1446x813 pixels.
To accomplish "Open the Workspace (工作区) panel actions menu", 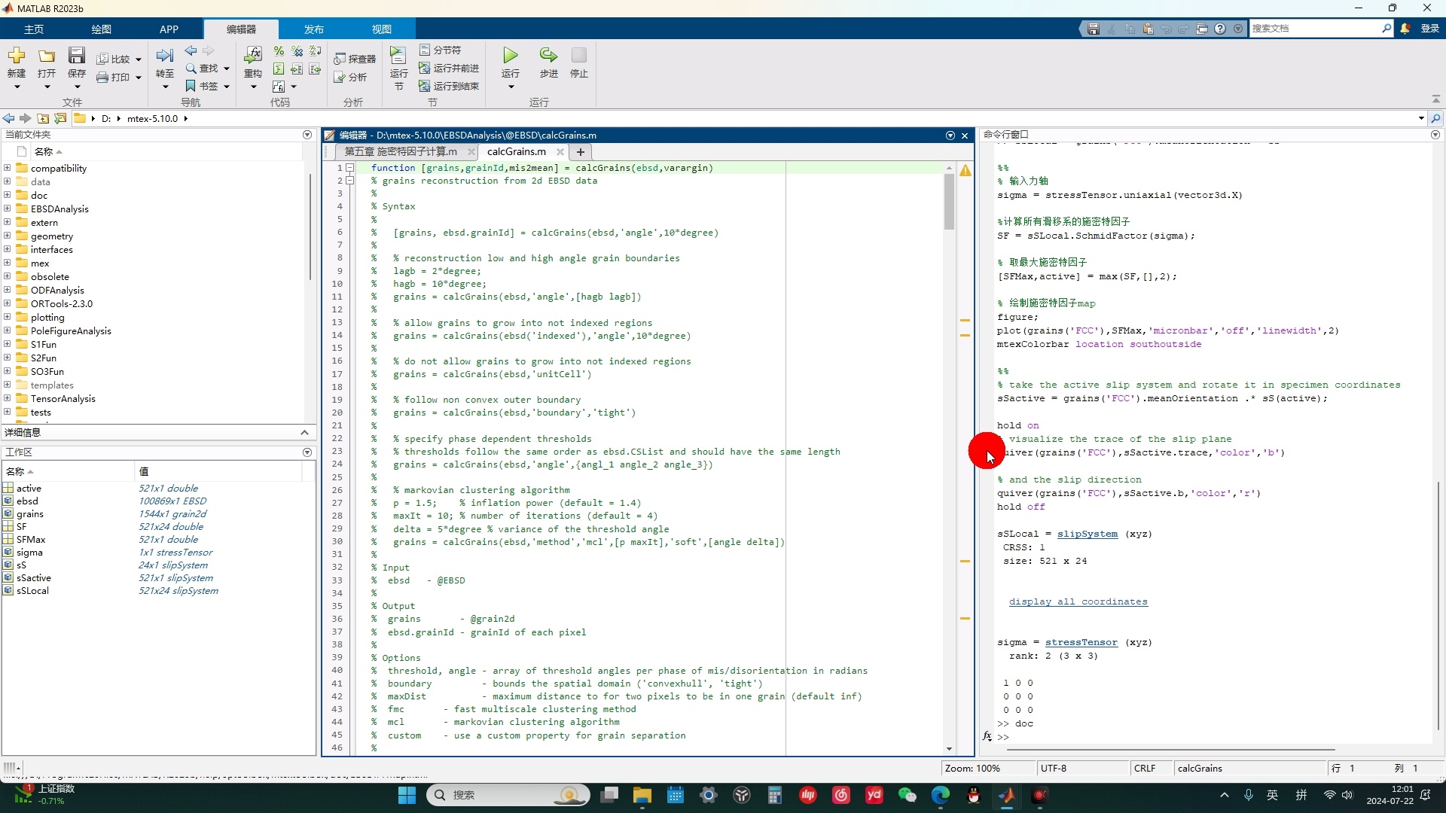I will click(x=307, y=452).
